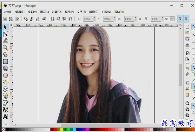195x132 pixels.
Task: Open the 扩展(N) menu
Action: tap(106, 12)
